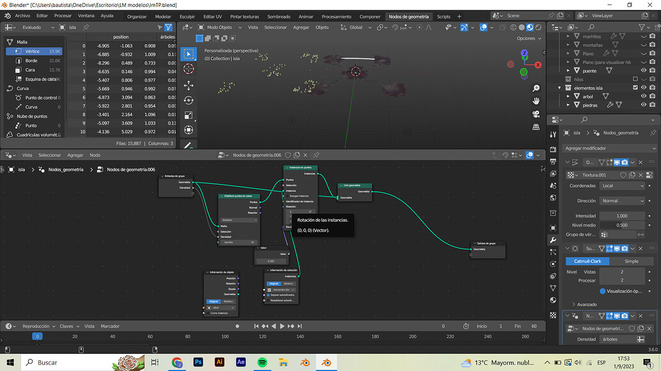
Task: Open the Procesar menu
Action: [x=63, y=15]
